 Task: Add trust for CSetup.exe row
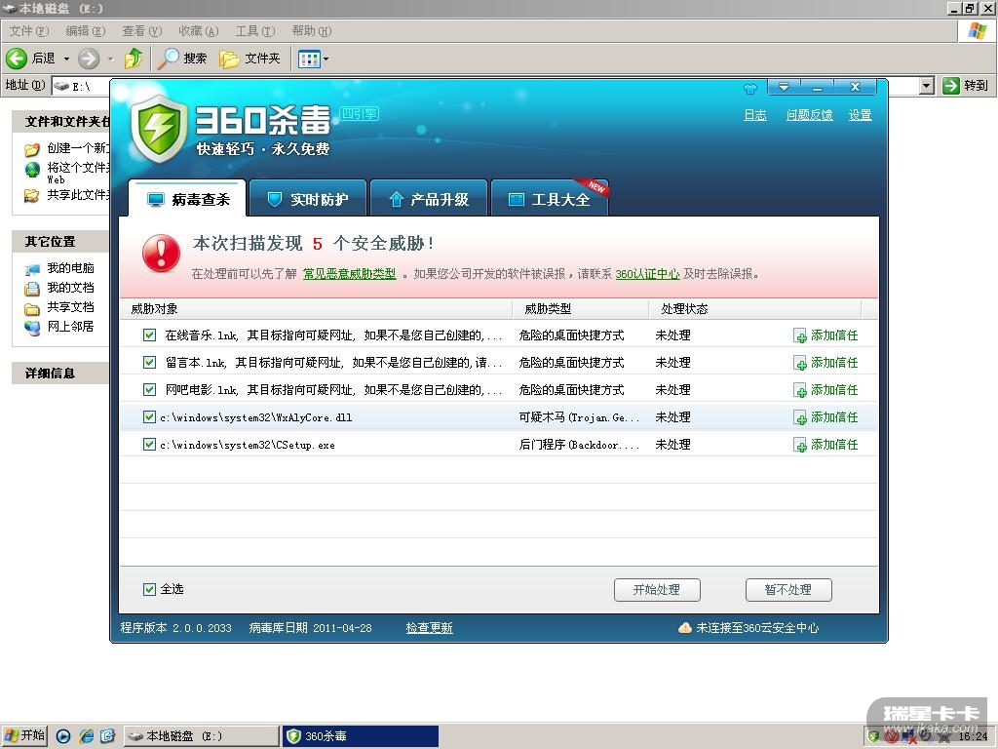tap(825, 445)
